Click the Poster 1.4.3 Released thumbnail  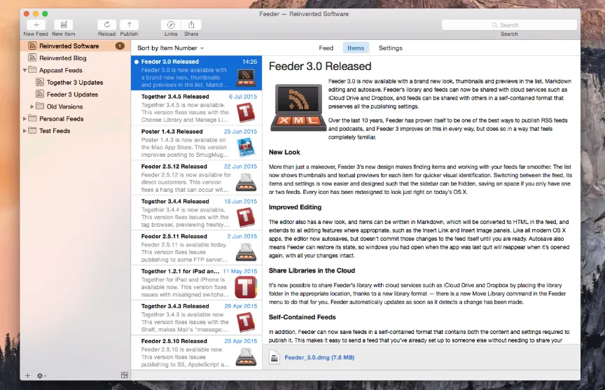[x=246, y=147]
